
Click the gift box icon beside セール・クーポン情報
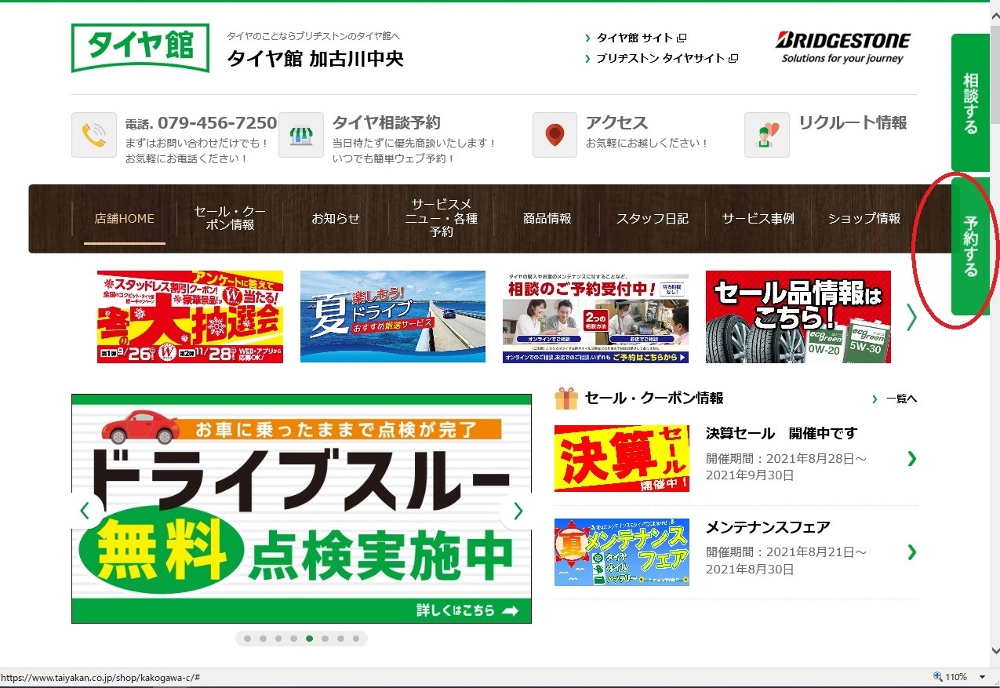(565, 399)
